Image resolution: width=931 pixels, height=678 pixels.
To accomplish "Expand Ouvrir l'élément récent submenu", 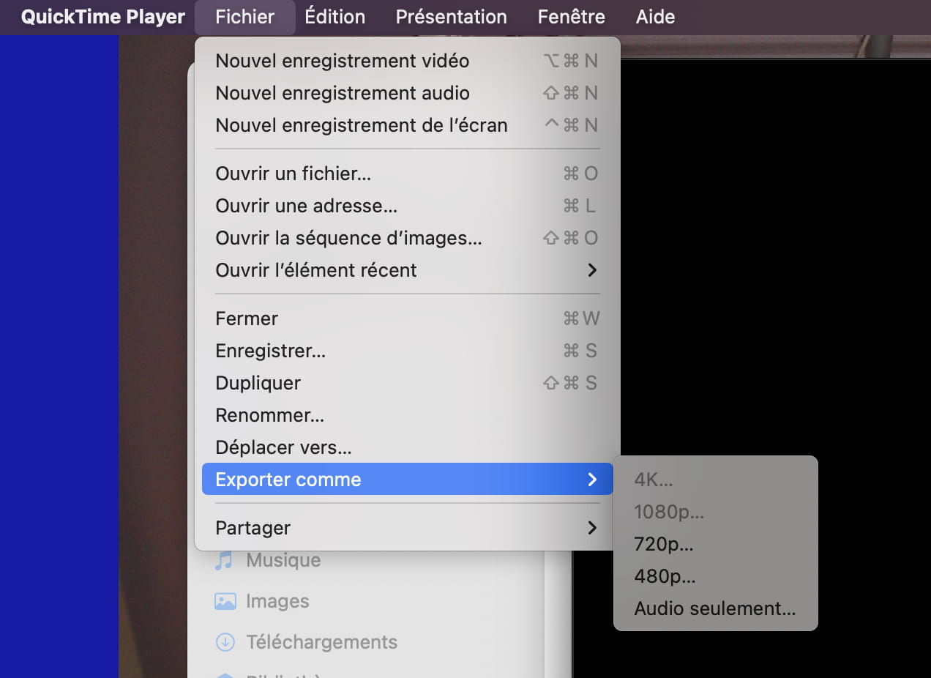I will pyautogui.click(x=407, y=270).
